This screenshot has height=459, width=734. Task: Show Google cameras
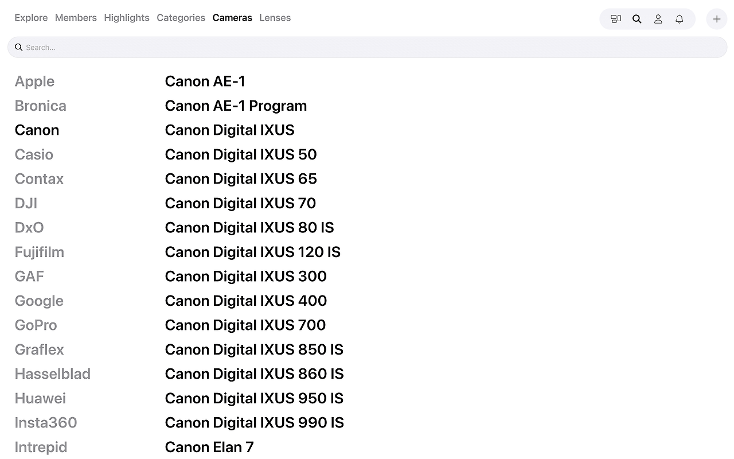(x=39, y=301)
